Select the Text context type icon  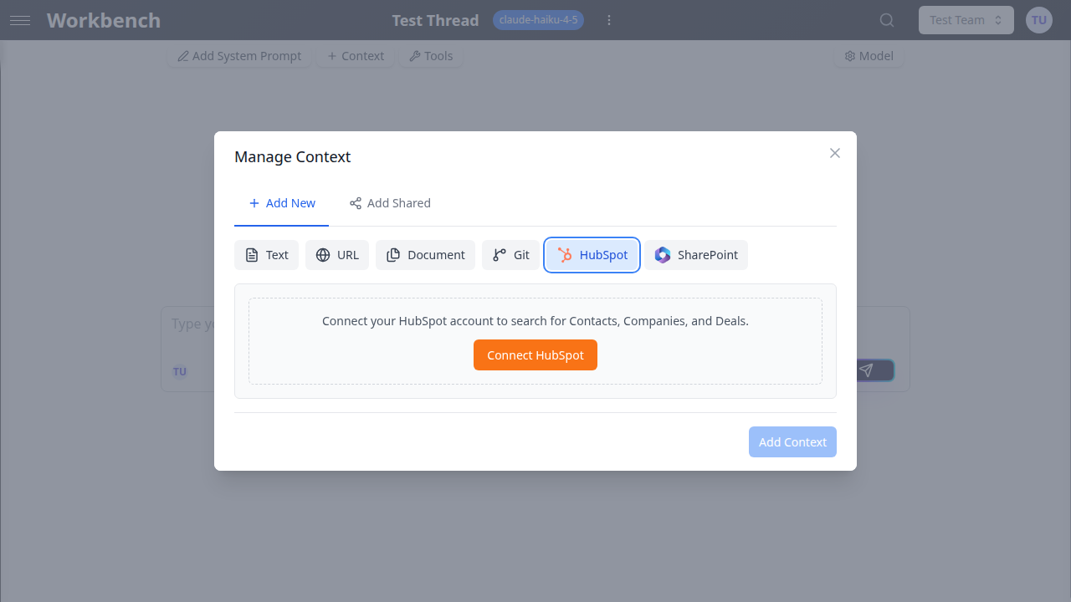[252, 254]
